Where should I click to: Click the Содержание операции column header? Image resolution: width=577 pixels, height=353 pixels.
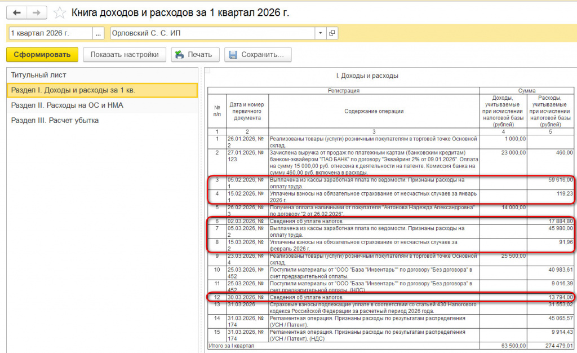coord(374,111)
